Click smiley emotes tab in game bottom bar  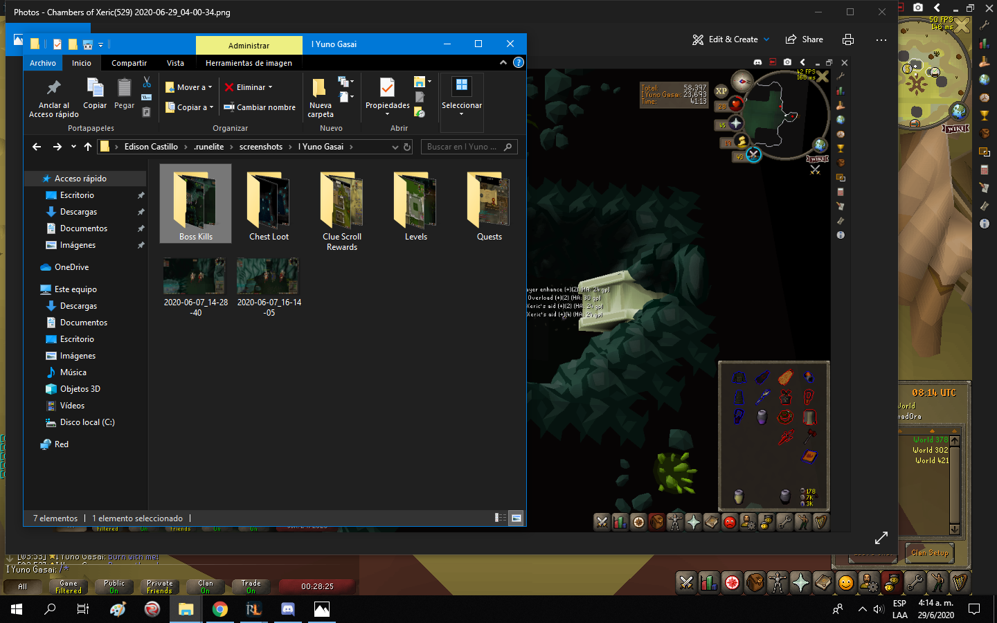pos(845,583)
